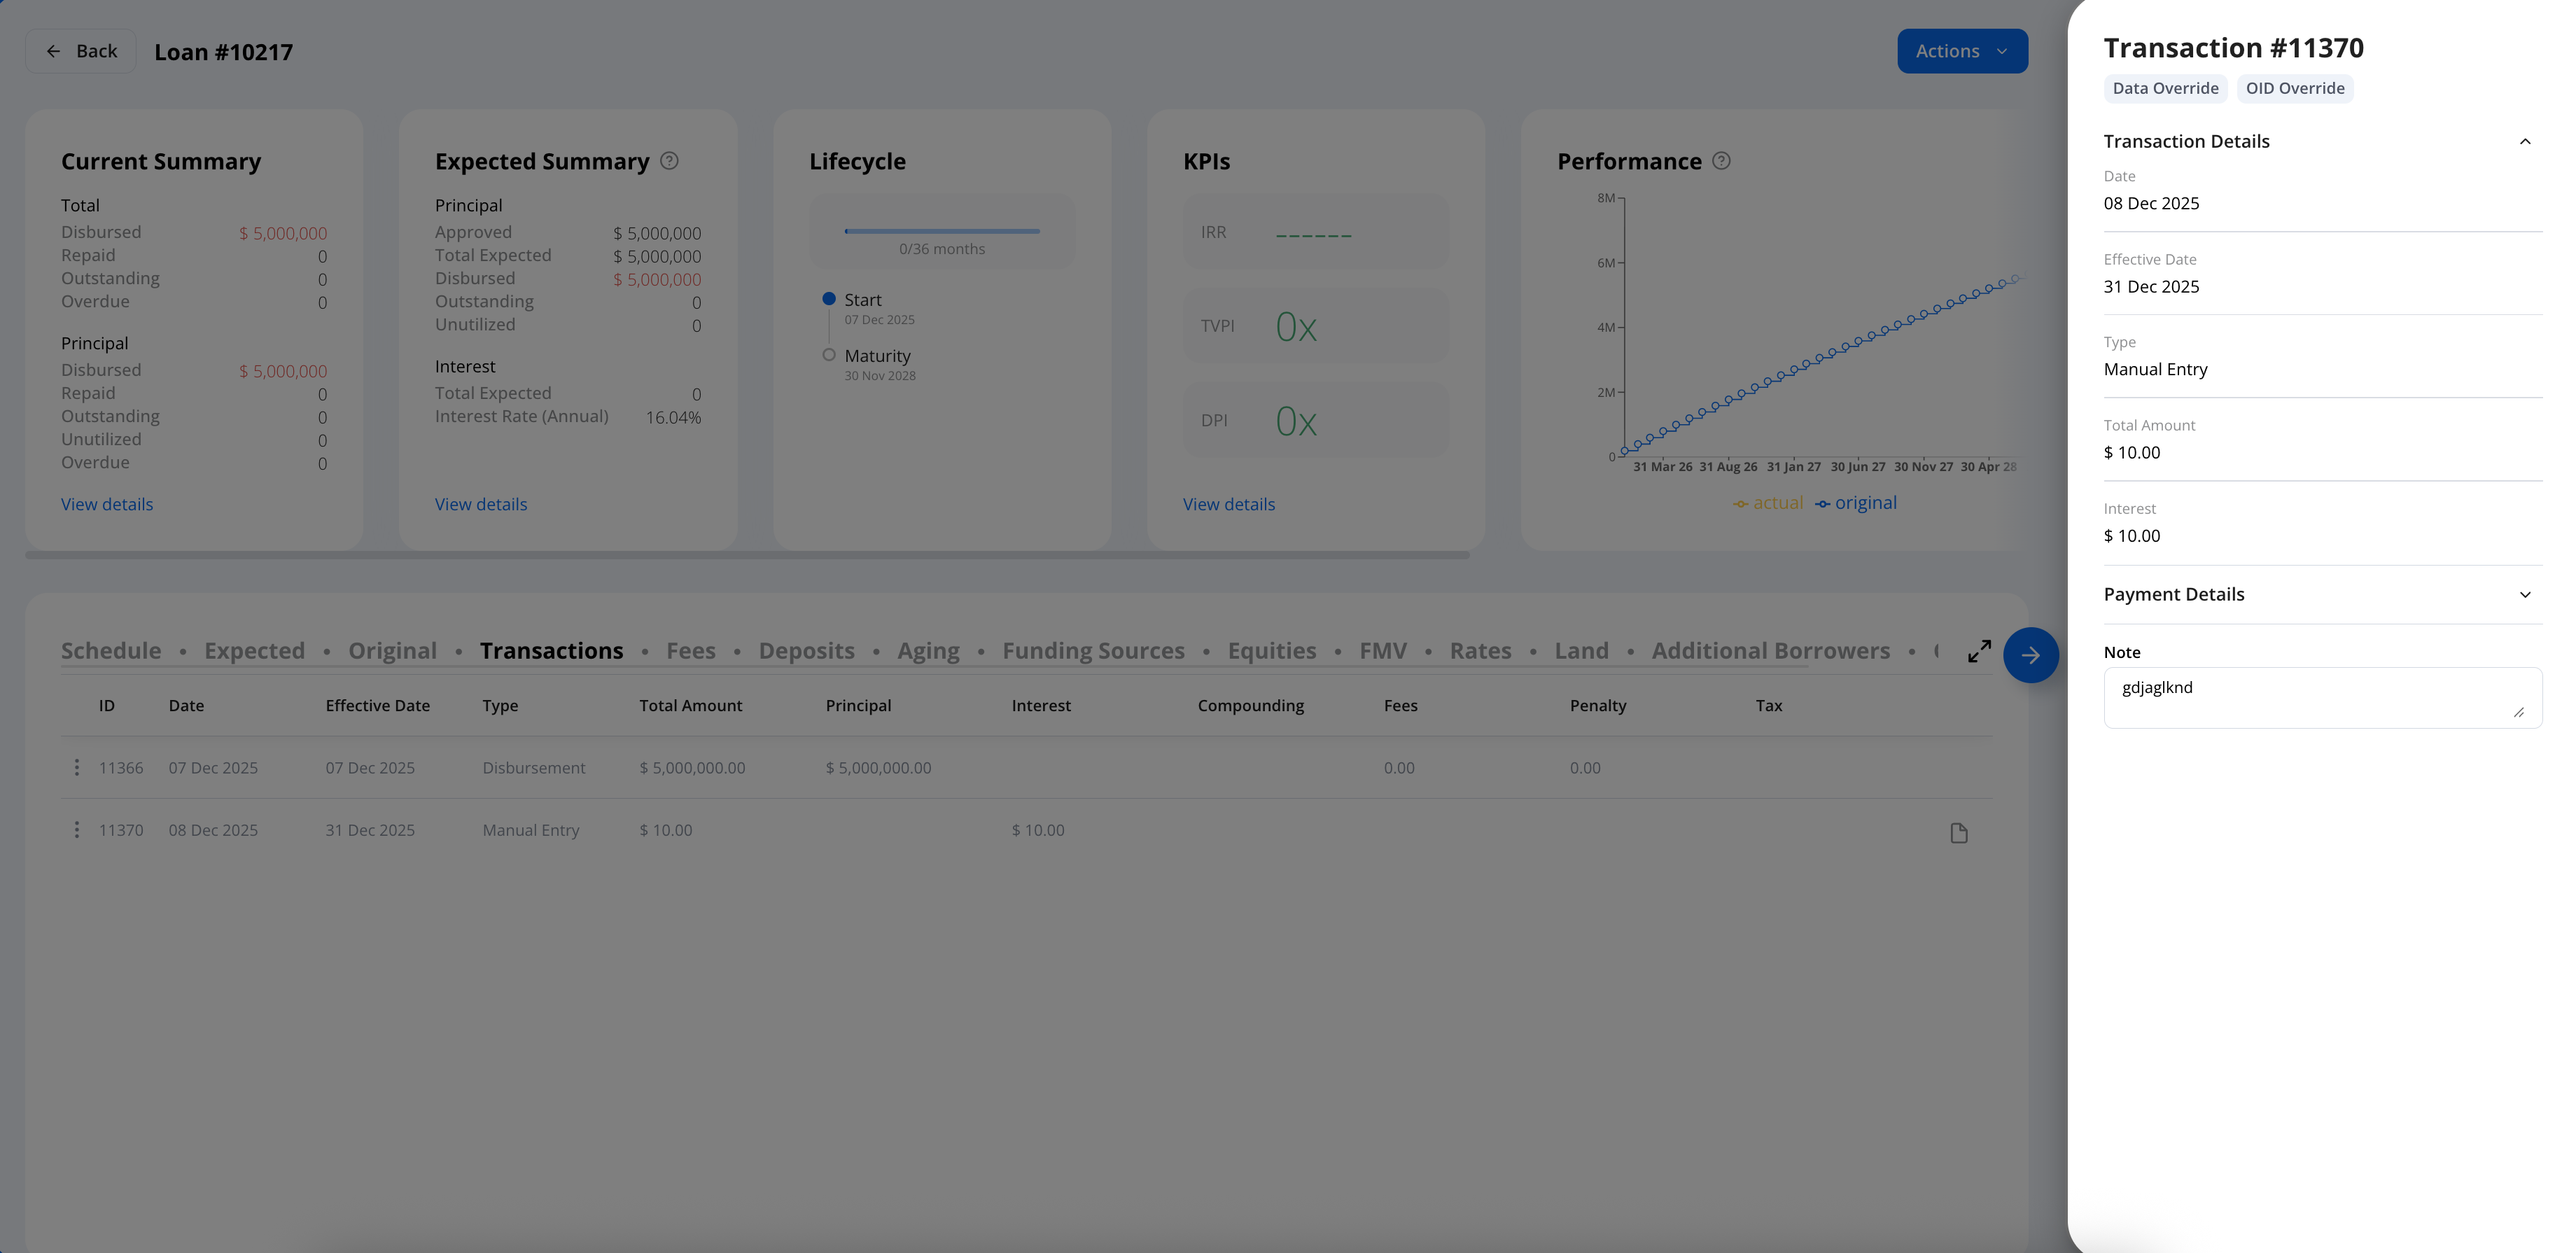This screenshot has height=1253, width=2576.
Task: Click the Total Amount column header
Action: click(x=690, y=705)
